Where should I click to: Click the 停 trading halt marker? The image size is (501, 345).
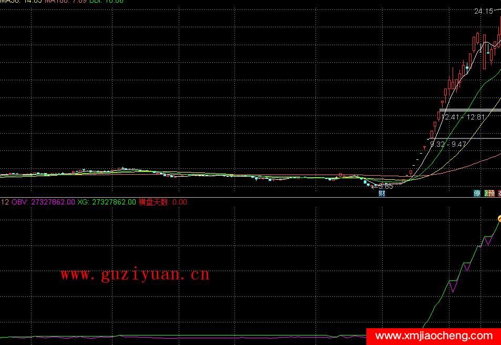(477, 193)
